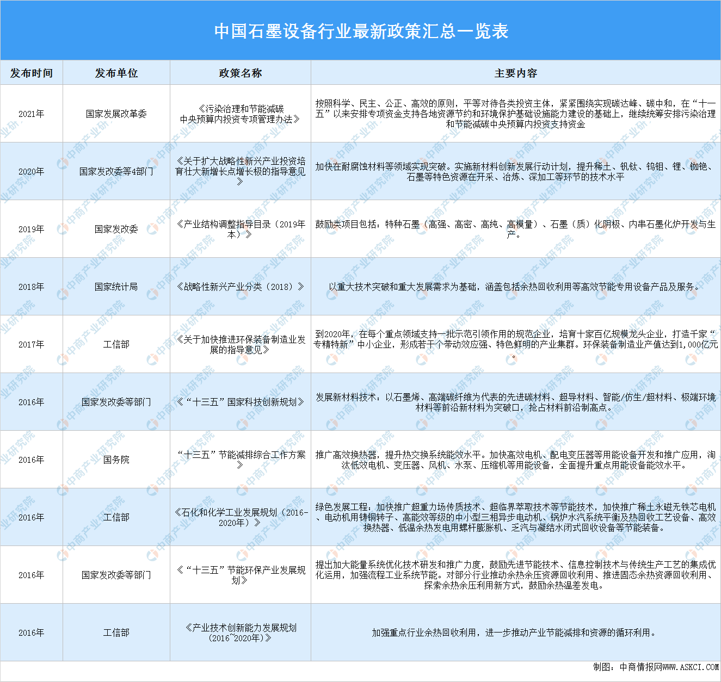Click the content starting 到2020年，在每个重点领域
This screenshot has width=721, height=682.
[516, 344]
